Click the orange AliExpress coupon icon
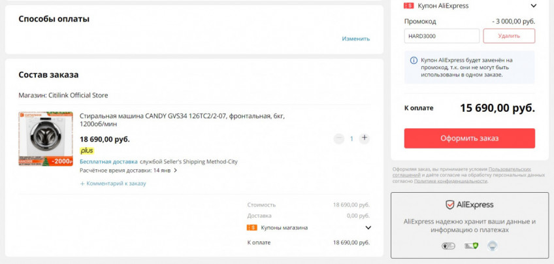Viewport: 554px width, 264px height. 409,6
